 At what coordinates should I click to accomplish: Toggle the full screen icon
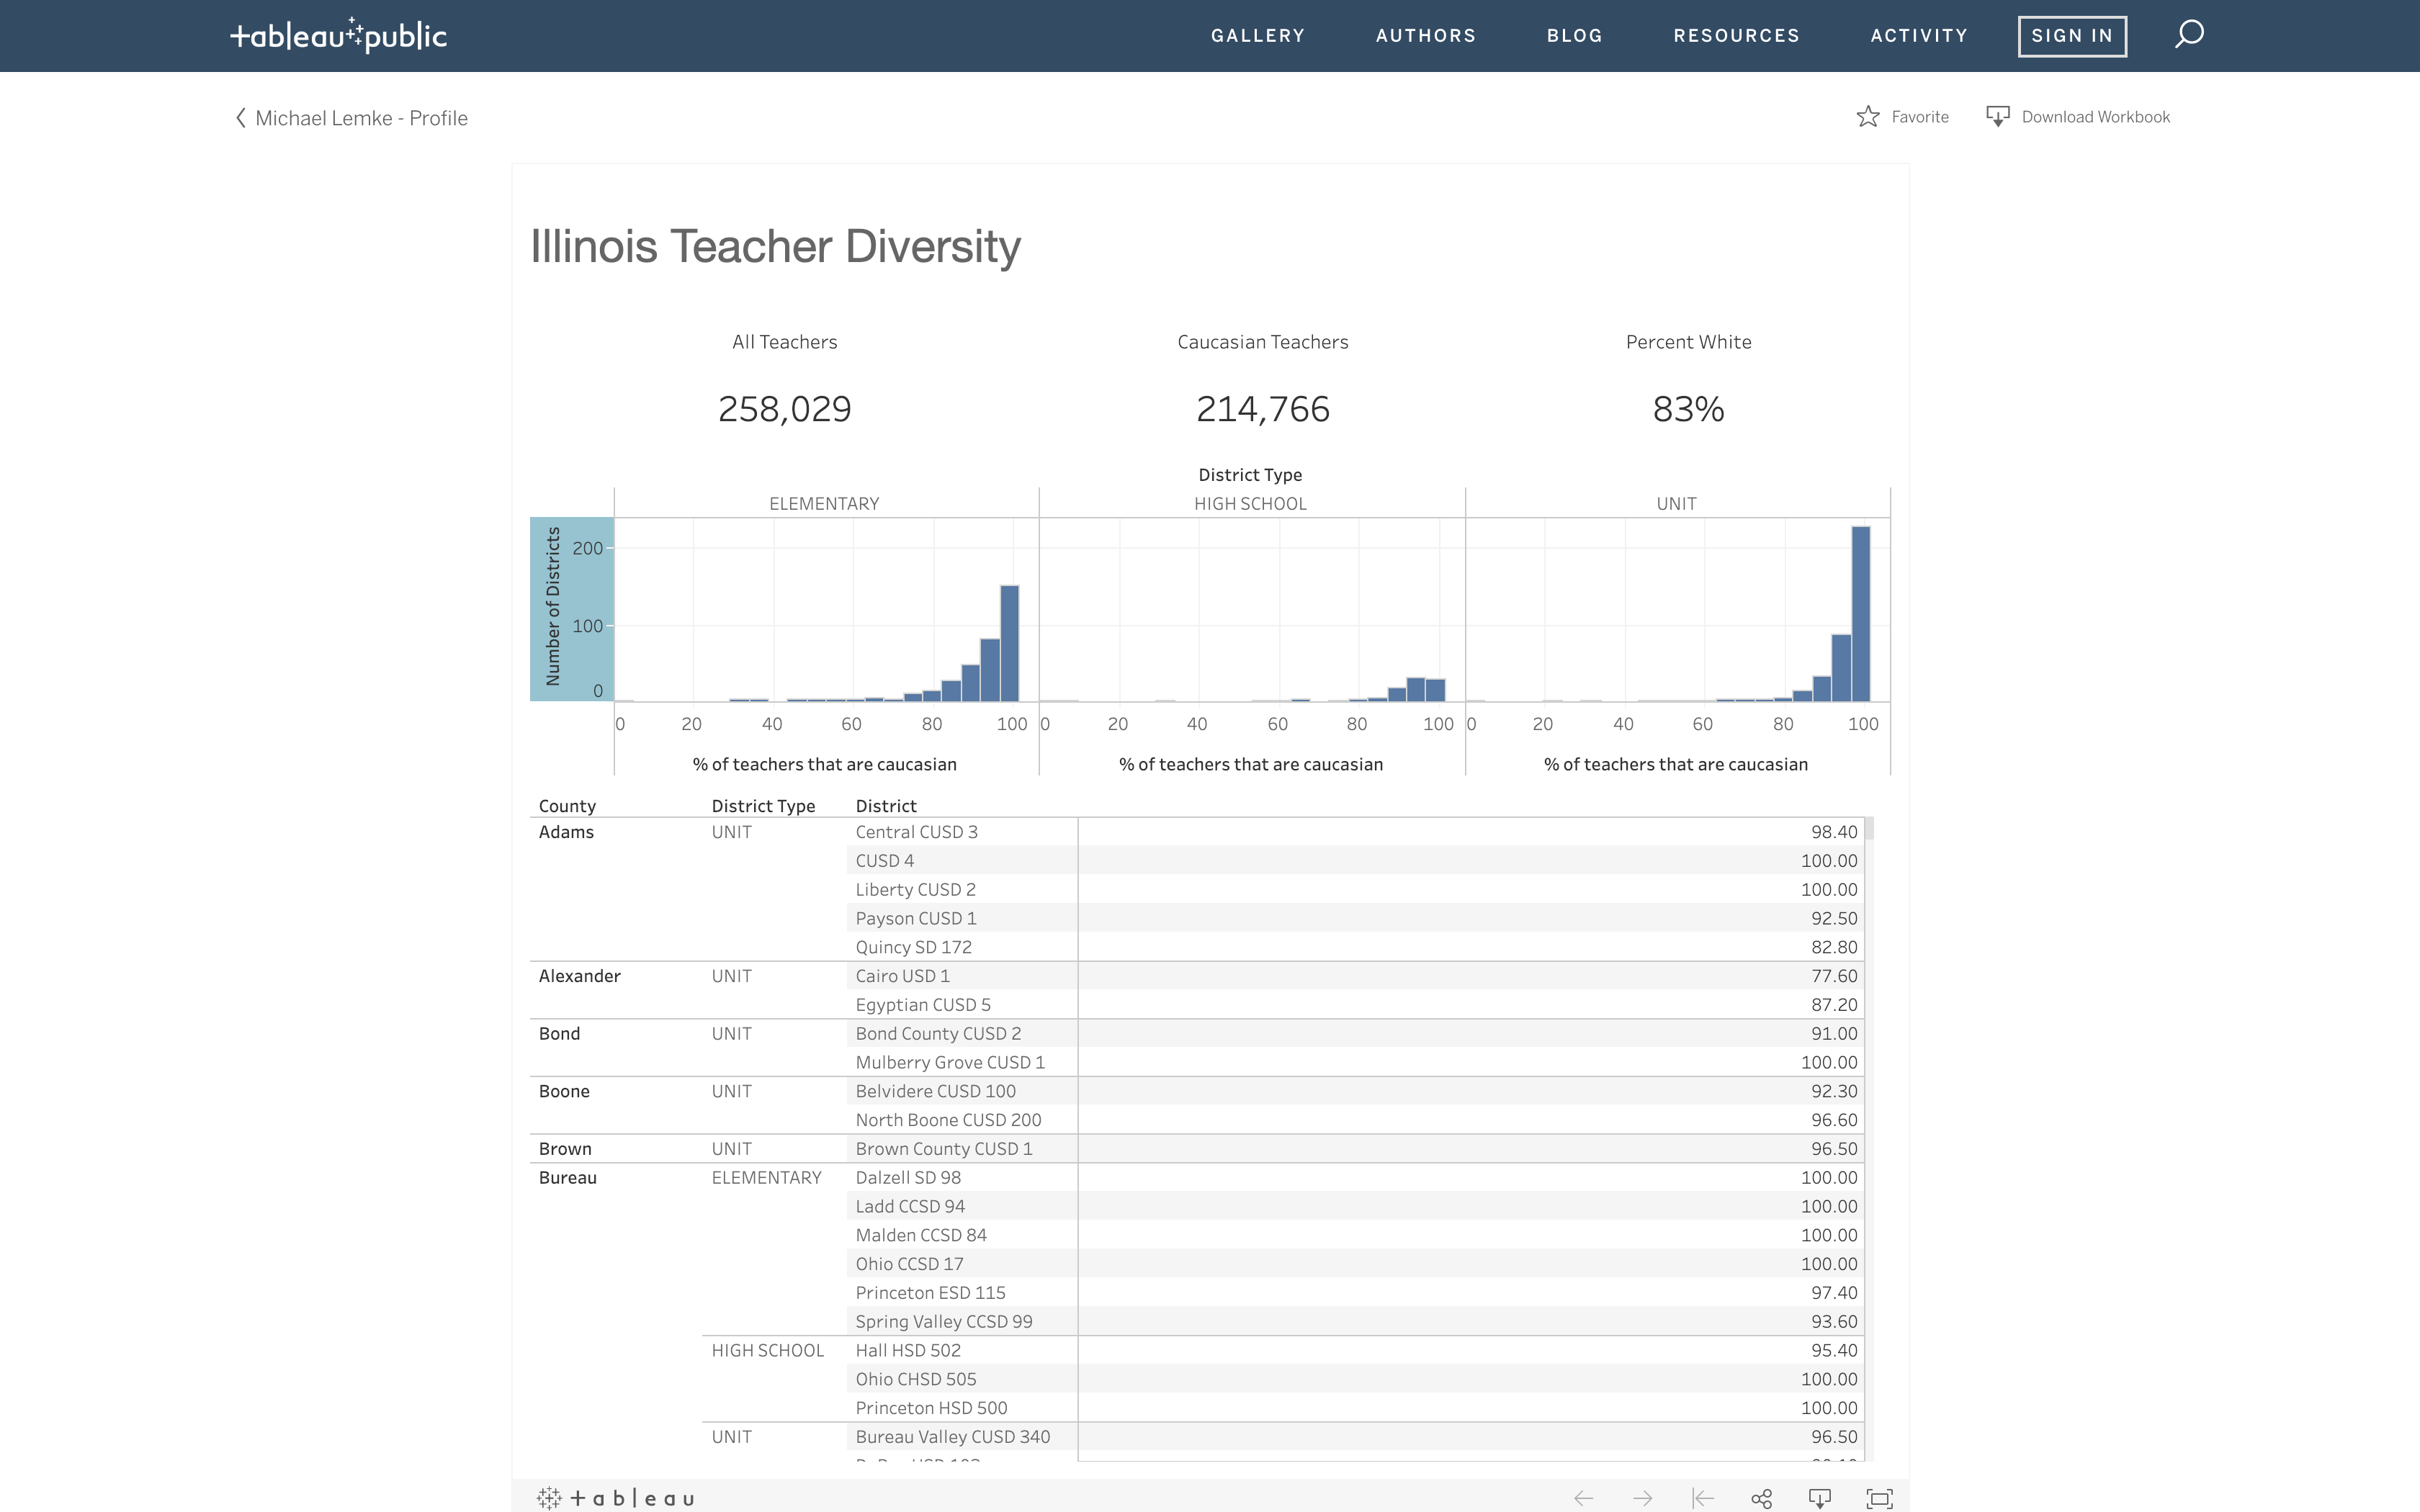tap(1879, 1498)
